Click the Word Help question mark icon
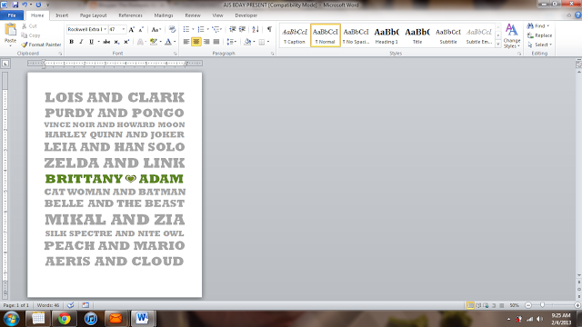Screen dimensions: 582x327 pos(577,15)
